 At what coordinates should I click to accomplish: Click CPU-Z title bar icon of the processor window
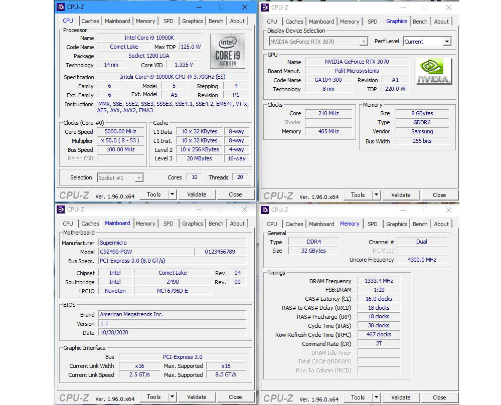click(61, 7)
